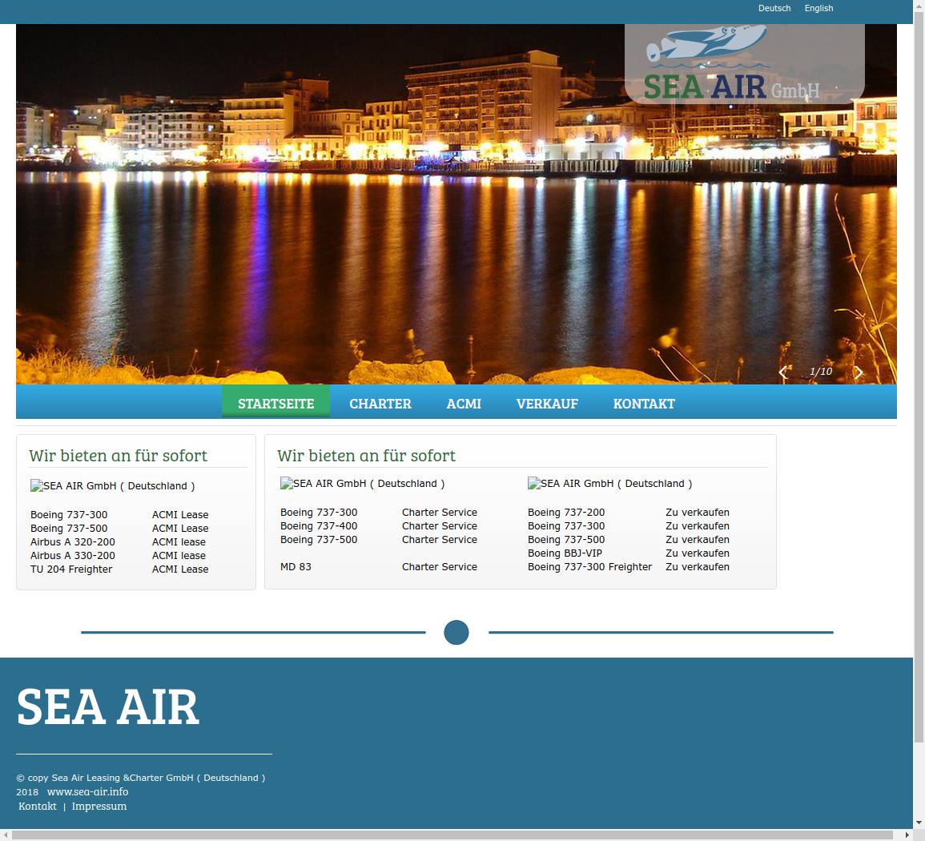Image resolution: width=925 pixels, height=841 pixels.
Task: Click horizontal scrollbar right arrow
Action: click(x=908, y=835)
